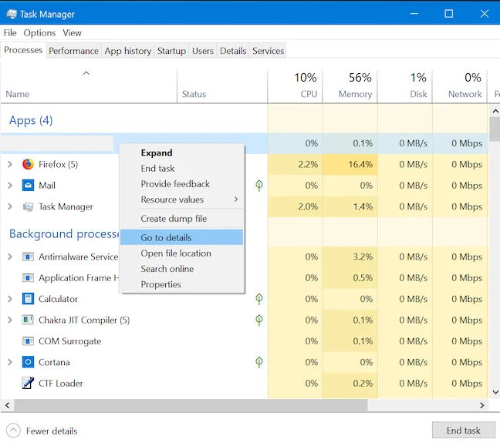
Task: Click Firefox memory value 16.4%
Action: (x=360, y=164)
